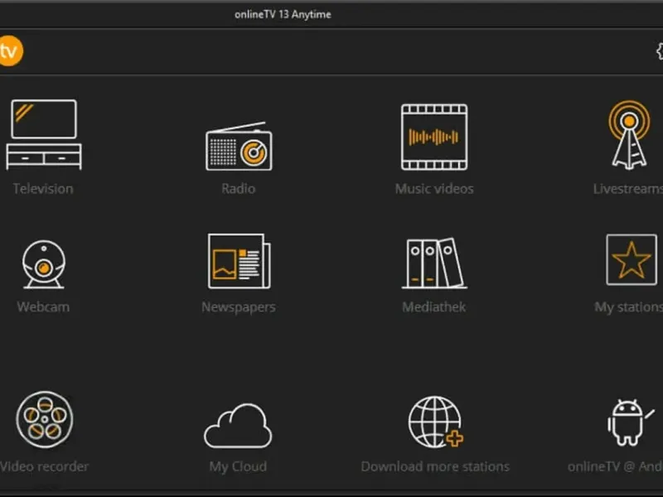
Task: Click the Video recorder label
Action: coord(45,466)
